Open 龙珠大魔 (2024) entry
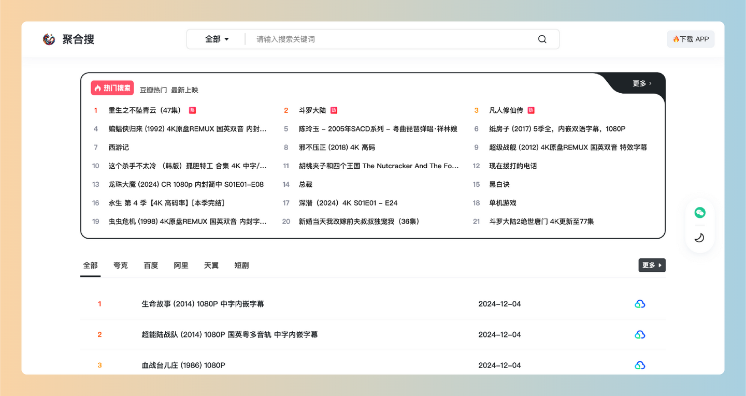The height and width of the screenshot is (396, 746). coord(186,184)
